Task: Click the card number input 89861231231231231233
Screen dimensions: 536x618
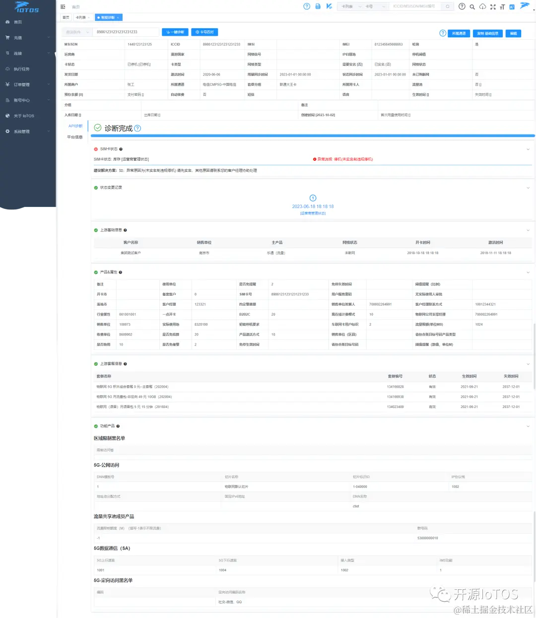Action: pyautogui.click(x=126, y=32)
